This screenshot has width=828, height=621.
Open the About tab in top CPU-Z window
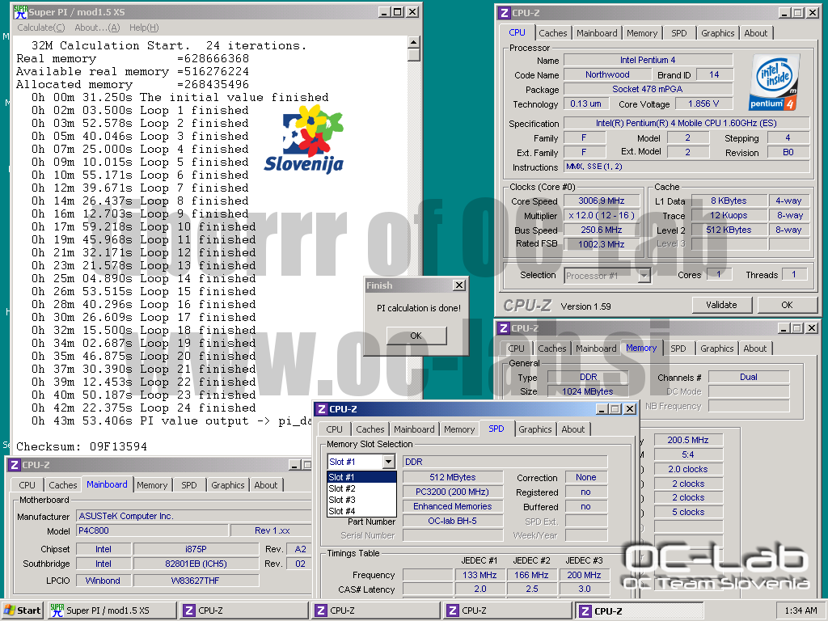pyautogui.click(x=756, y=33)
